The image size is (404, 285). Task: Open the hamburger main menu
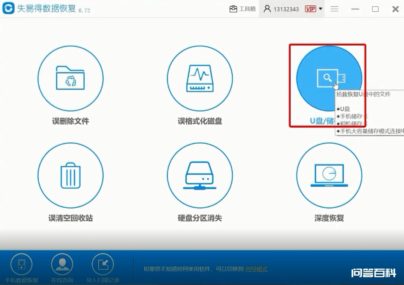pos(334,9)
